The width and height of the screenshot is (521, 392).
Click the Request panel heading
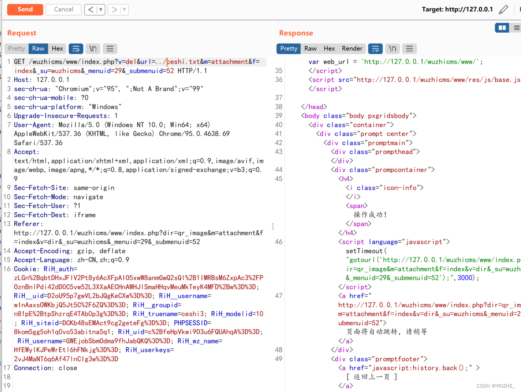(x=21, y=33)
